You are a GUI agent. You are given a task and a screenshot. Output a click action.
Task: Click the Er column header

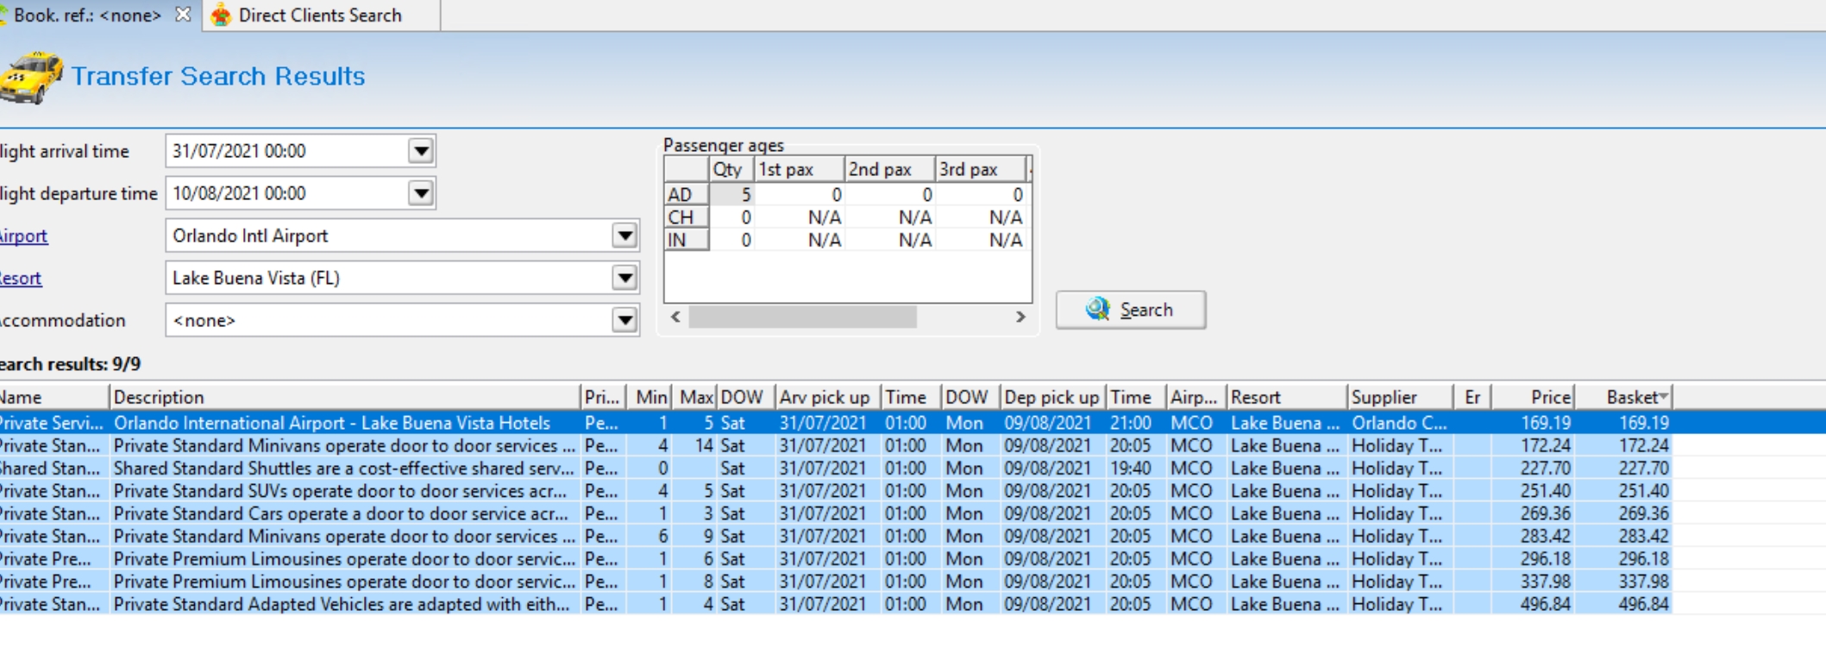click(x=1472, y=397)
